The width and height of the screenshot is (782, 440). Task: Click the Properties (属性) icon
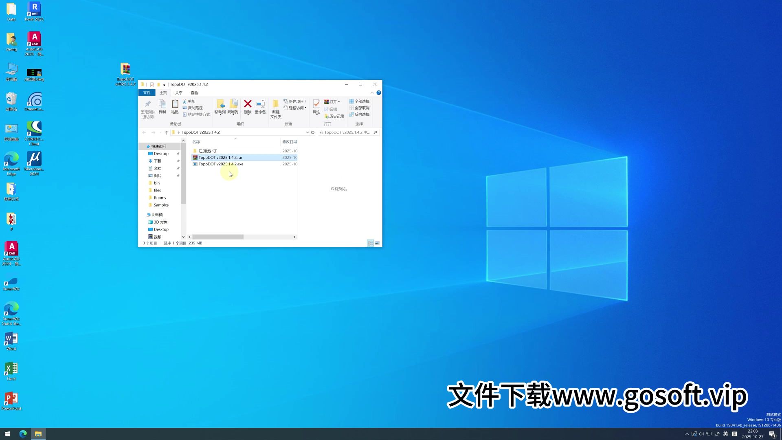coord(316,104)
